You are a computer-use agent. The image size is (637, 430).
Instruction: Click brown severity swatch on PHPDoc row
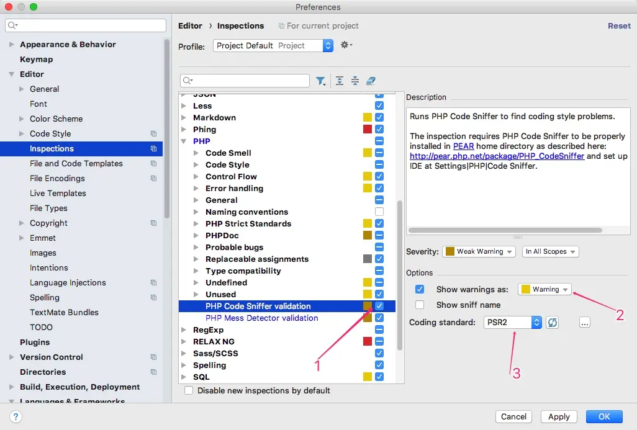[x=368, y=235]
